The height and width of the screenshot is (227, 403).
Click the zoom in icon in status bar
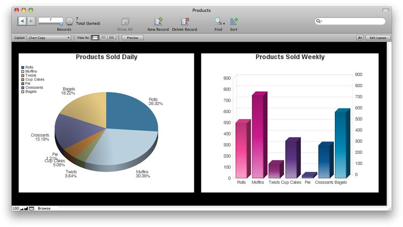pyautogui.click(x=26, y=209)
